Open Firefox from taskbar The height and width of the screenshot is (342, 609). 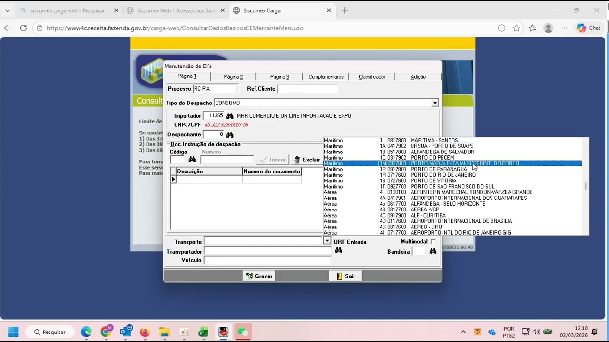point(145,332)
